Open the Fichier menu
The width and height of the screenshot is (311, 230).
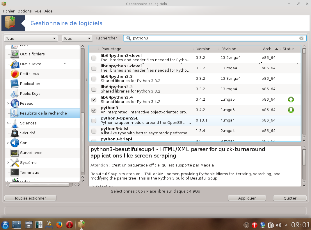(x=9, y=11)
